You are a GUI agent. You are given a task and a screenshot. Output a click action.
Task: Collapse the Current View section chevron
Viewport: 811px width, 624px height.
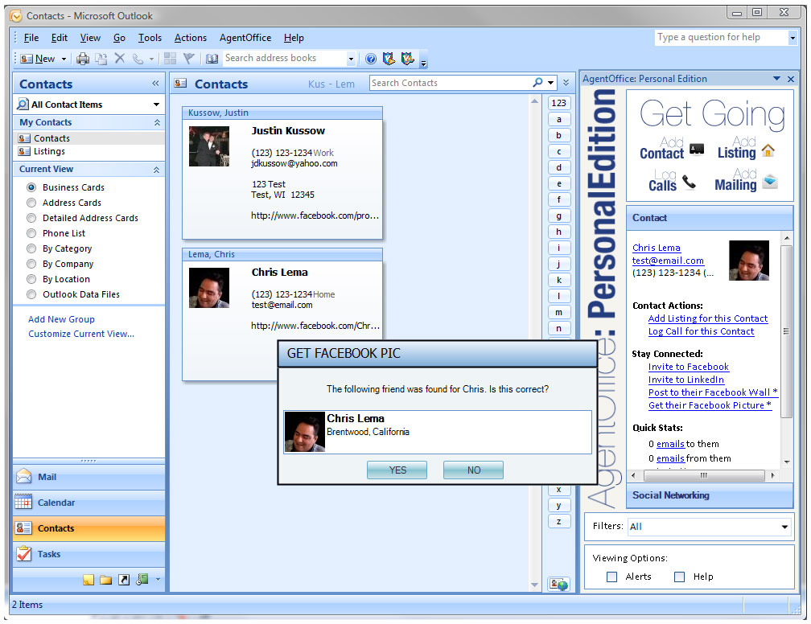pyautogui.click(x=158, y=169)
